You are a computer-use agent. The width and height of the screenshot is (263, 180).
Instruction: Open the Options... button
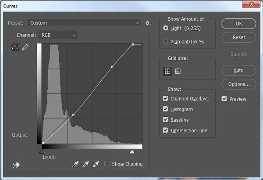(x=239, y=84)
